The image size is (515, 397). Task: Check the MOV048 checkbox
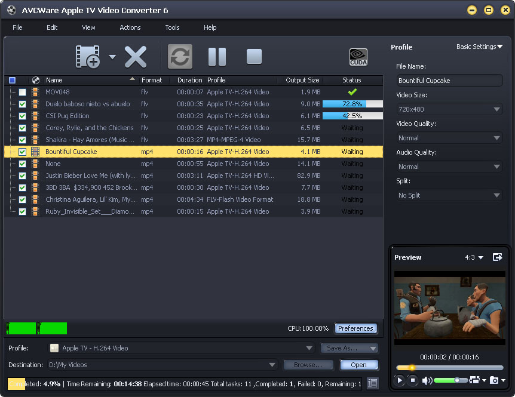tap(22, 92)
